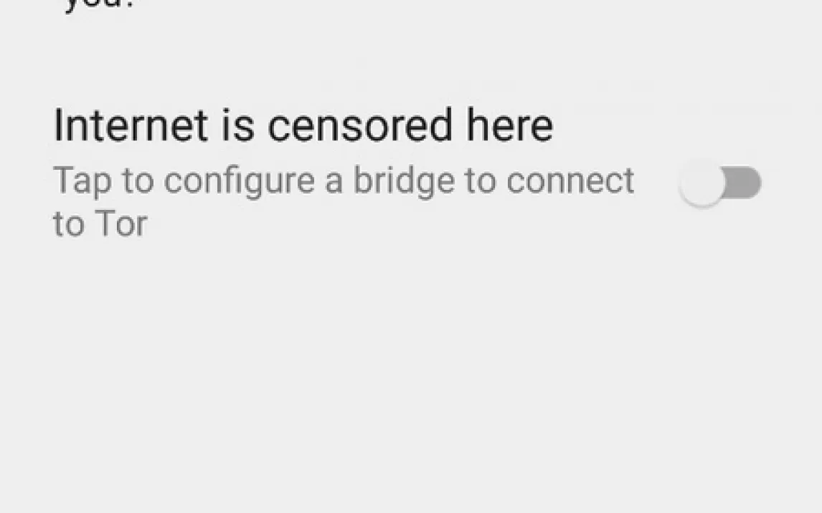This screenshot has height=513, width=822.
Task: Click the word 'Internet' in the heading
Action: 131,125
